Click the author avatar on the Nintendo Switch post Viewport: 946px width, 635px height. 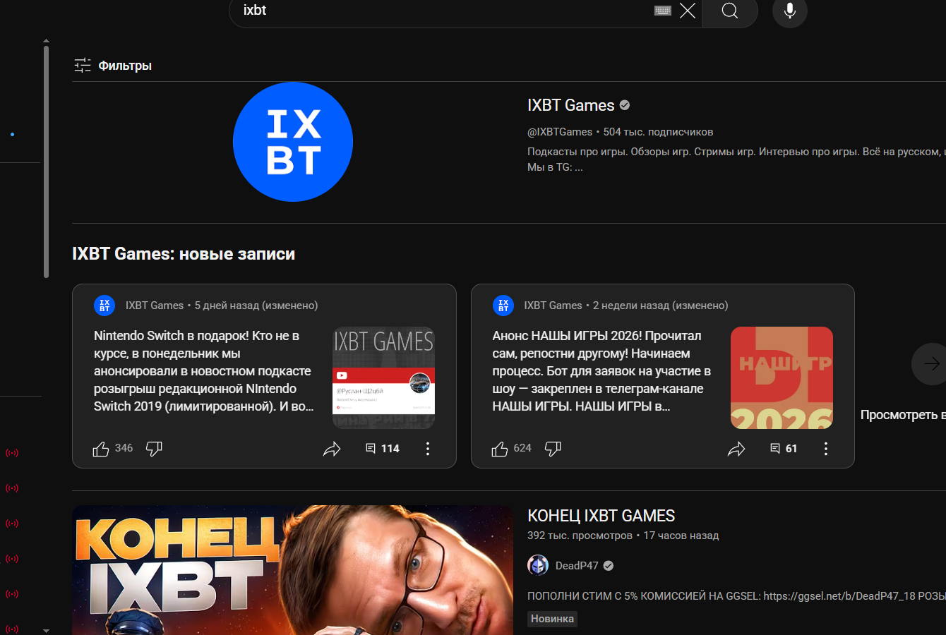(104, 306)
